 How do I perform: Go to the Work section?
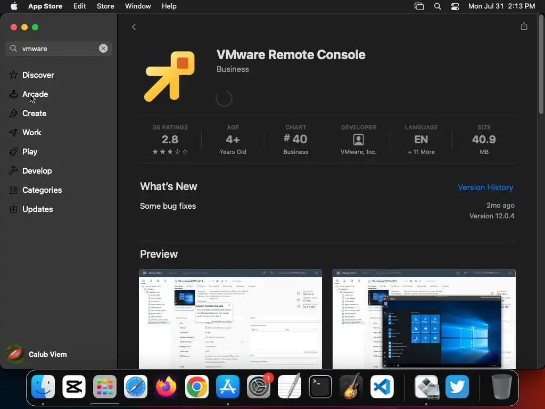coord(31,132)
